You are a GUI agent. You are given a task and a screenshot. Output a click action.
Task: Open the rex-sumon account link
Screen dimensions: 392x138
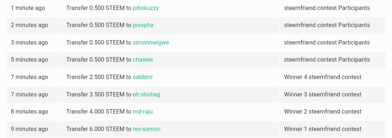click(x=147, y=129)
